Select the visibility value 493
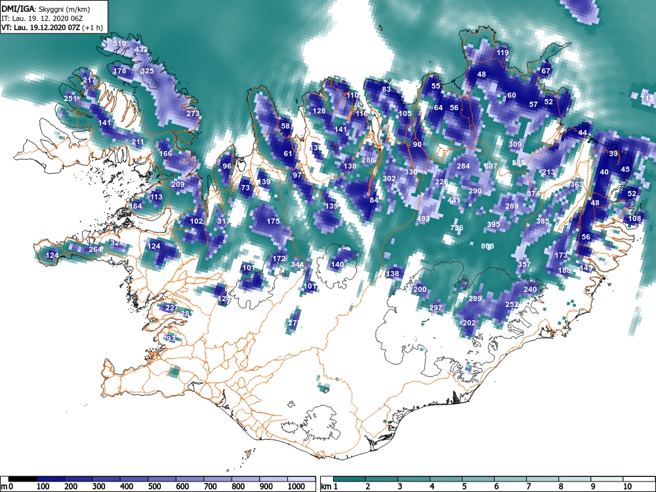Viewport: 656px width, 492px height. (x=423, y=218)
